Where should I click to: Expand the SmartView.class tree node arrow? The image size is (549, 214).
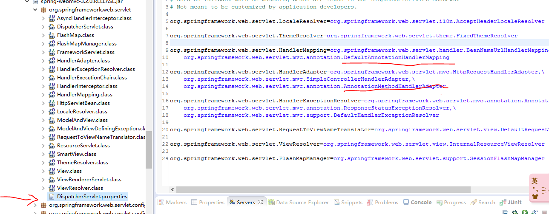tap(43, 154)
